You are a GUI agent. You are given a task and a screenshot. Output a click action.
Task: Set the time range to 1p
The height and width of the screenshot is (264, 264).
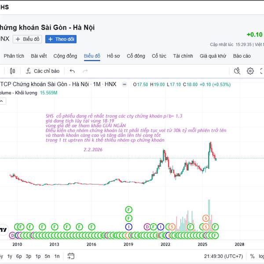click(38, 256)
